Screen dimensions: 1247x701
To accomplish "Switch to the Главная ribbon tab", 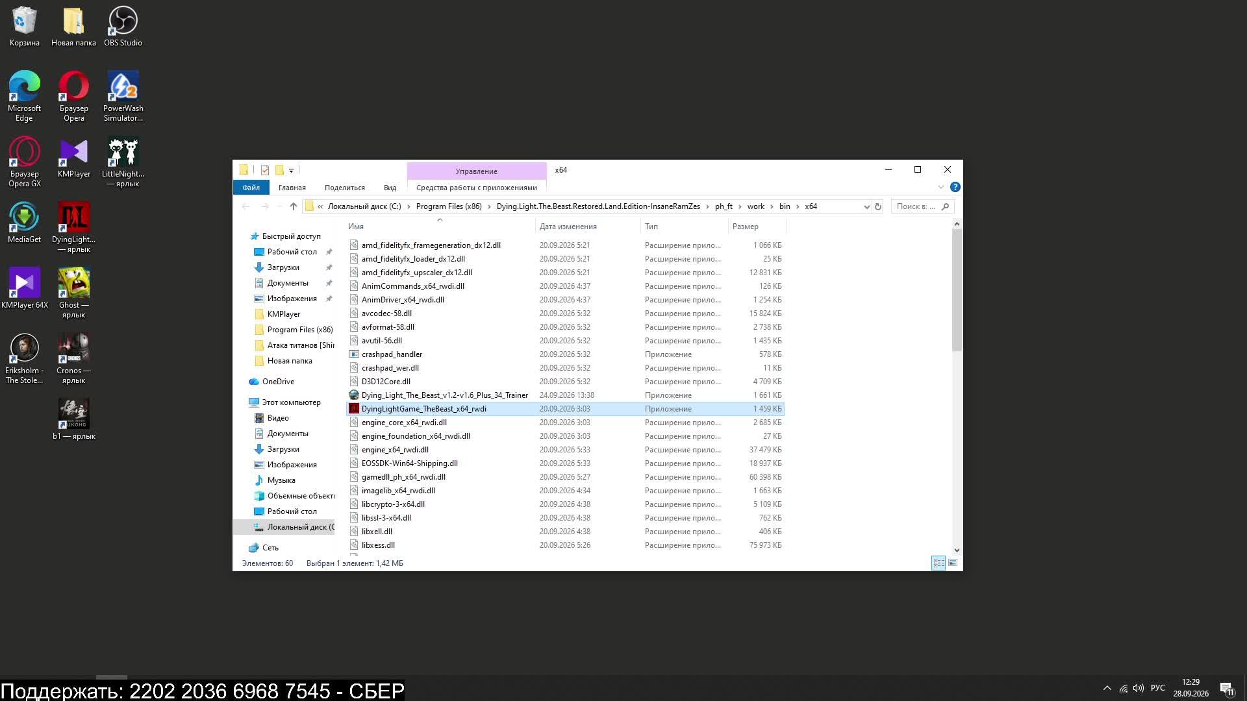I will coord(292,188).
